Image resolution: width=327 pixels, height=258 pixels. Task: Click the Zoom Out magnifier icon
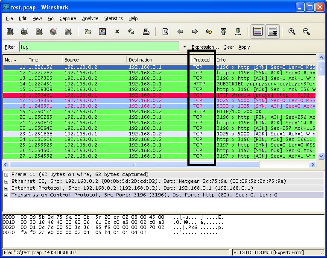coord(306,32)
